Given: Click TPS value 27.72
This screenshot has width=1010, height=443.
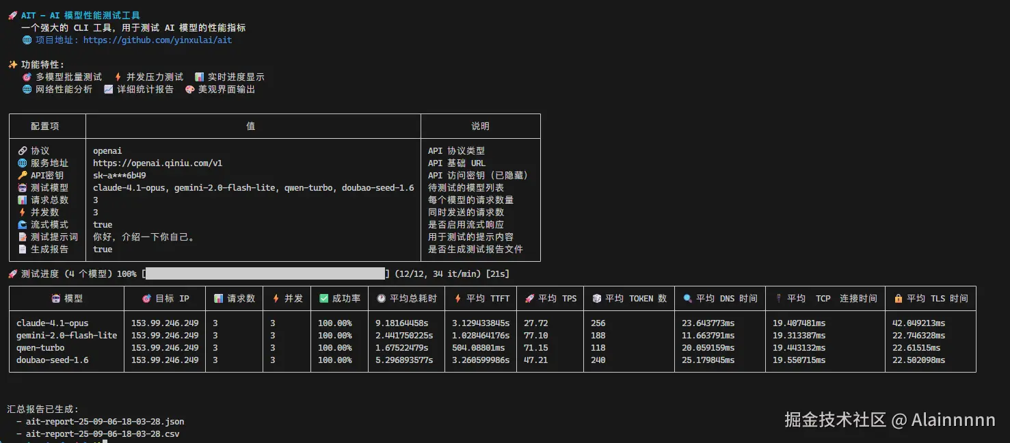Looking at the screenshot, I should coord(536,323).
